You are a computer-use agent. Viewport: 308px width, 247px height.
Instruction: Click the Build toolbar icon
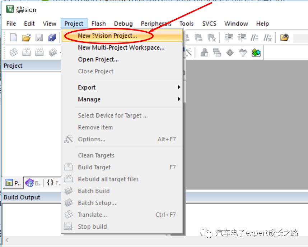coord(26,52)
